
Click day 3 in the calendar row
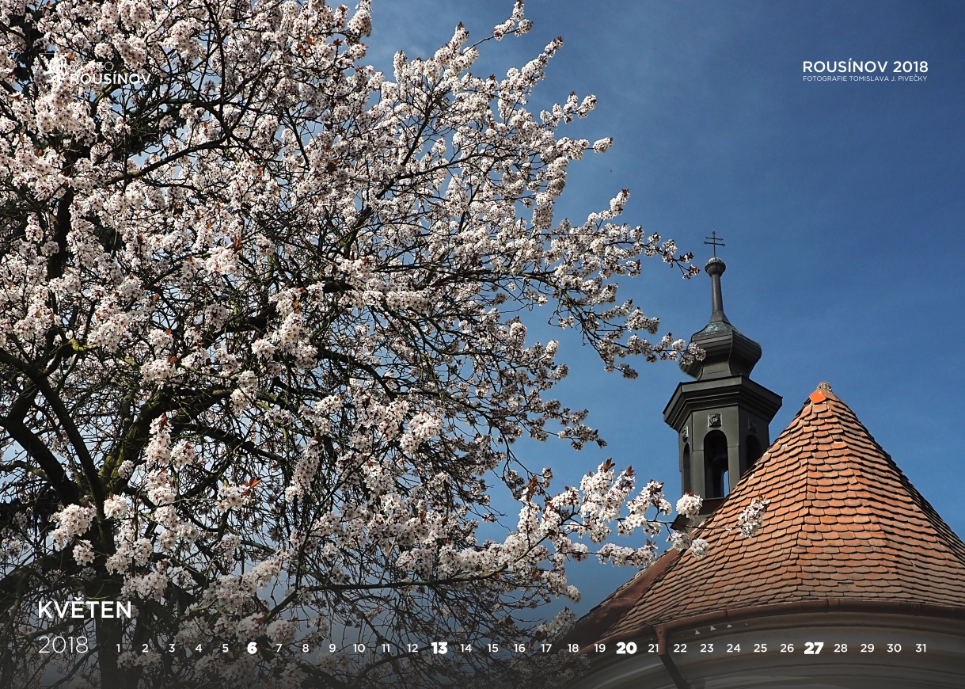(x=172, y=648)
